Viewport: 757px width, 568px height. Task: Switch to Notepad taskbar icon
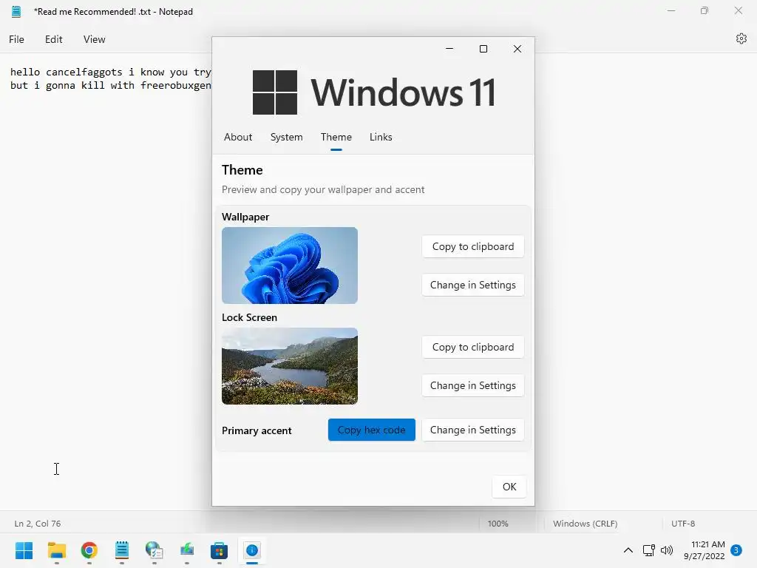coord(122,550)
